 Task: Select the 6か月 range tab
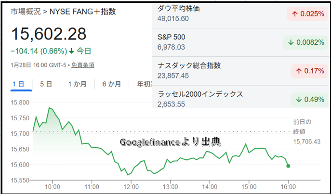point(111,84)
